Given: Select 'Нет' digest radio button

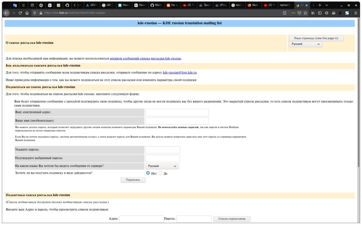Looking at the screenshot, I should [x=148, y=173].
